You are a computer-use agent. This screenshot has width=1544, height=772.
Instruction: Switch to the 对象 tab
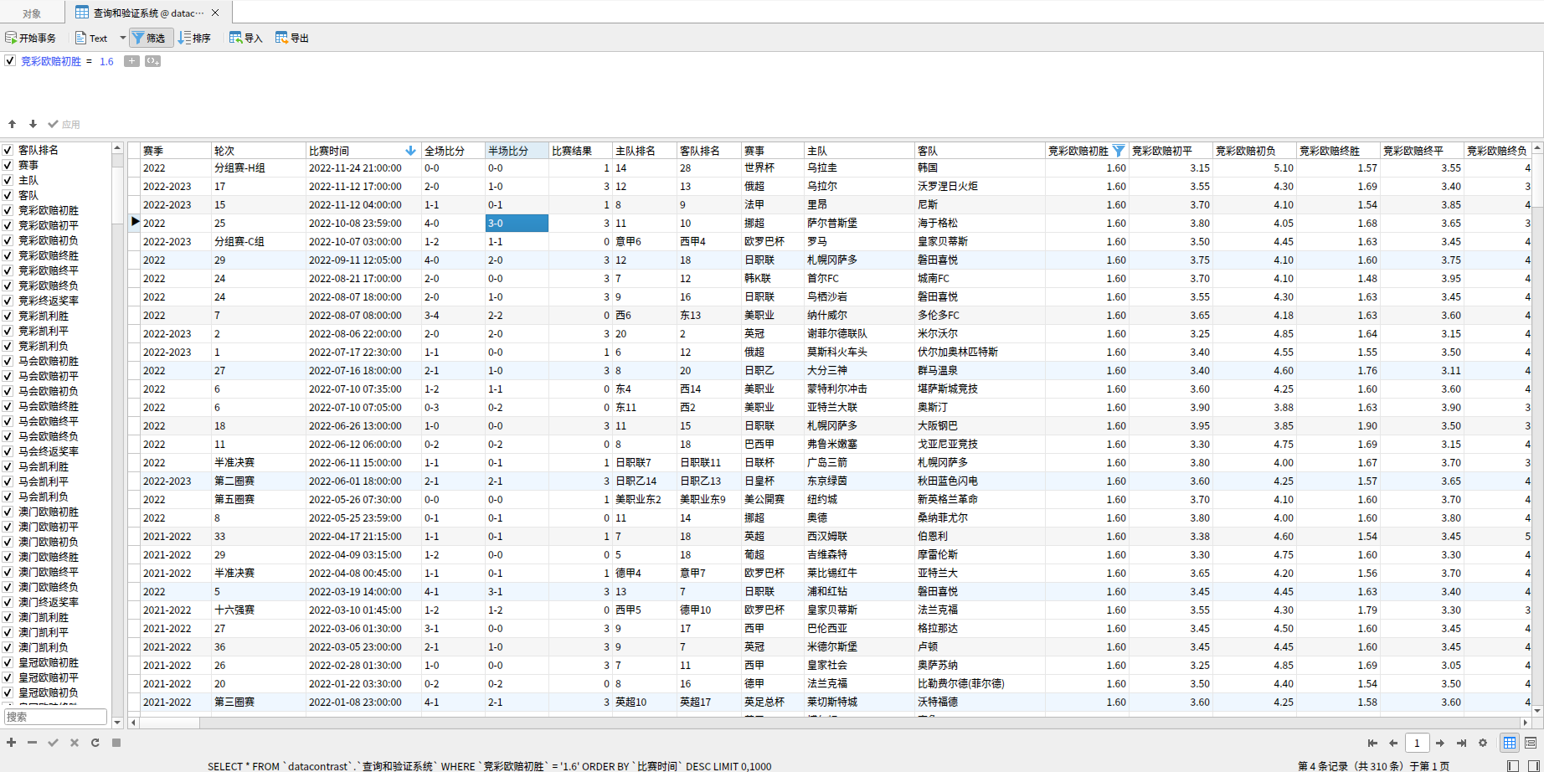tap(32, 13)
